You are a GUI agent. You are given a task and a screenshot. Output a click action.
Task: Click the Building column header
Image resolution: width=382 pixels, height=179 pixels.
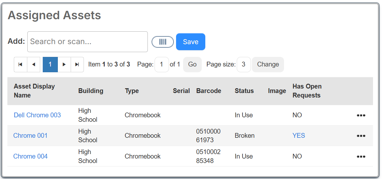[x=91, y=91]
